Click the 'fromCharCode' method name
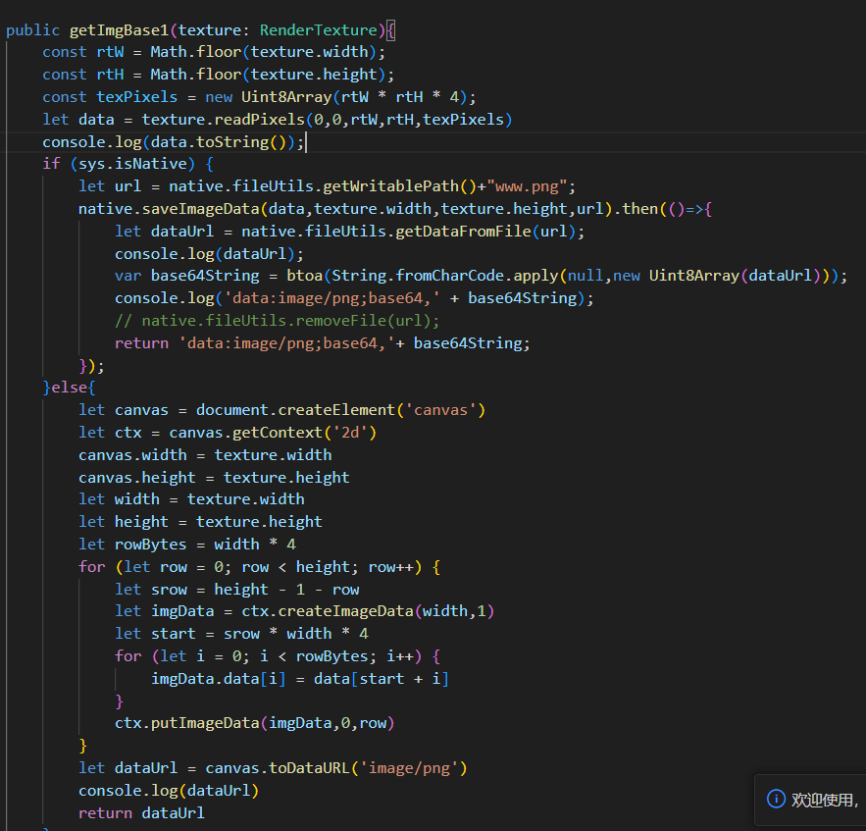The width and height of the screenshot is (866, 831). (x=450, y=276)
